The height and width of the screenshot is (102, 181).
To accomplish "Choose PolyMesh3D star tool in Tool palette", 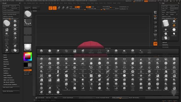I will click(166, 30).
